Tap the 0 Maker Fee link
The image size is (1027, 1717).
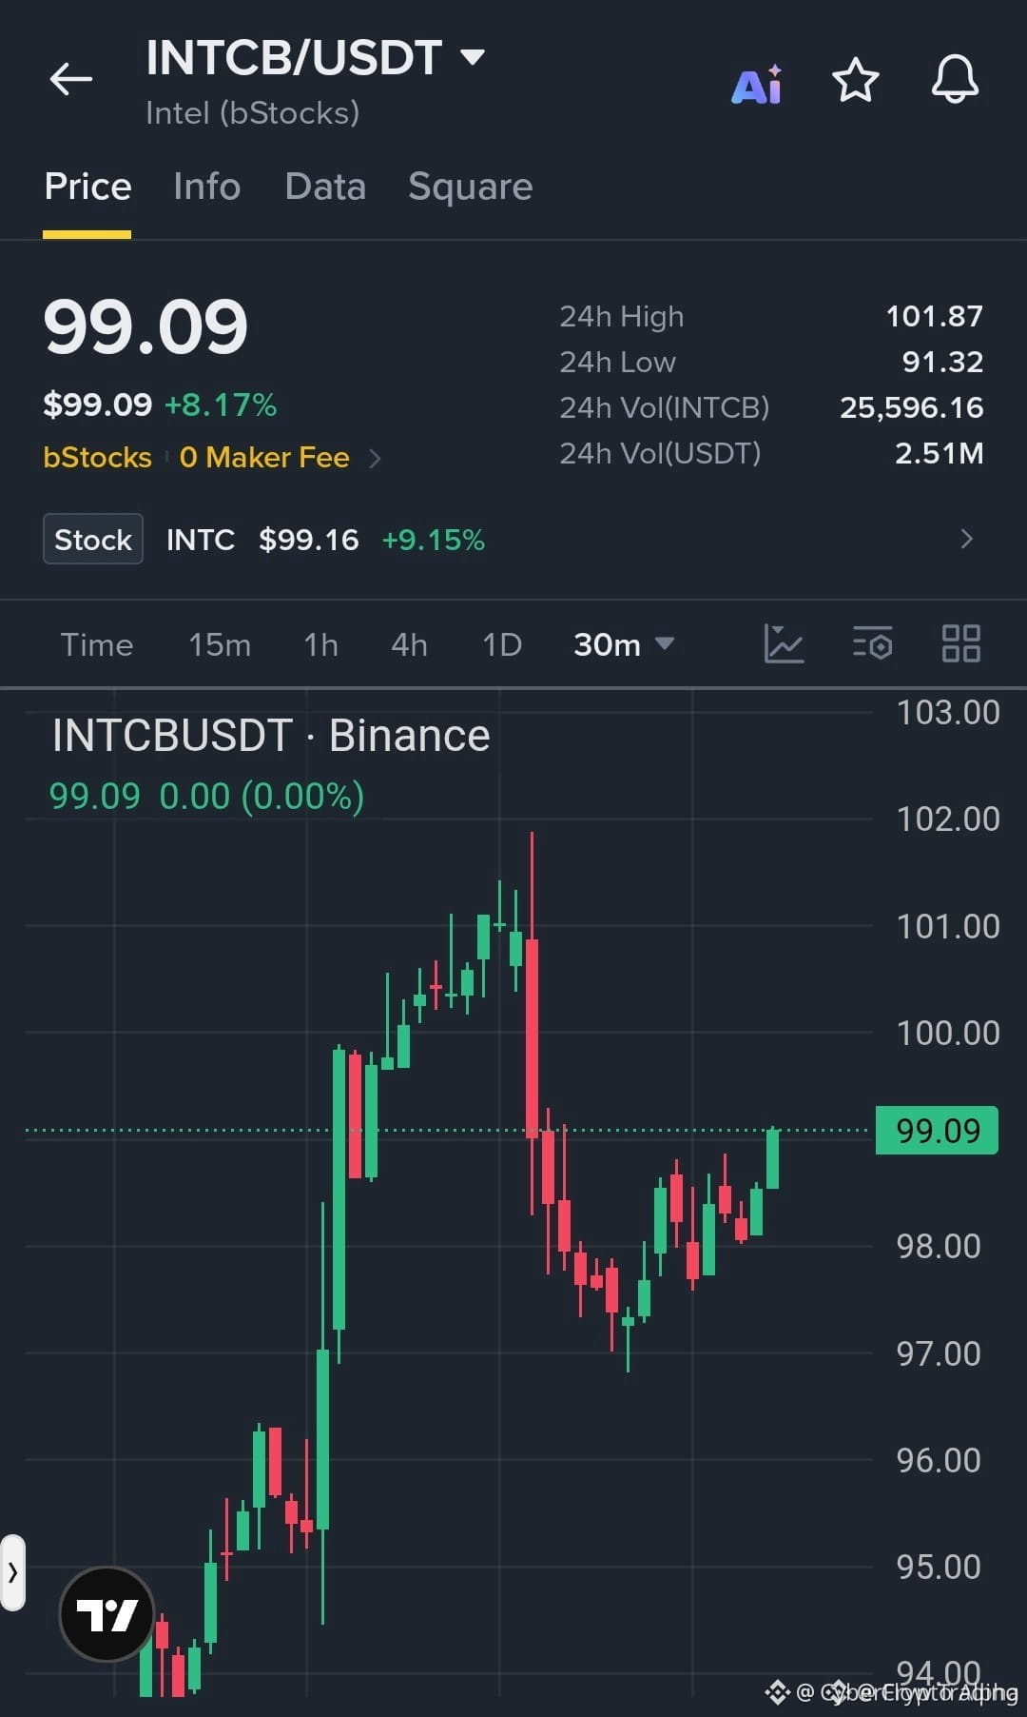tap(264, 458)
